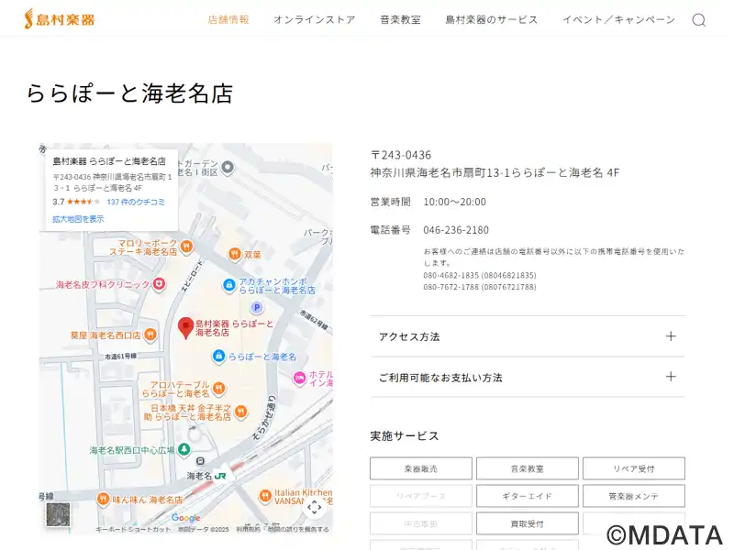This screenshot has height=550, width=734.
Task: Open the 店舗情報 menu item
Action: coord(228,19)
